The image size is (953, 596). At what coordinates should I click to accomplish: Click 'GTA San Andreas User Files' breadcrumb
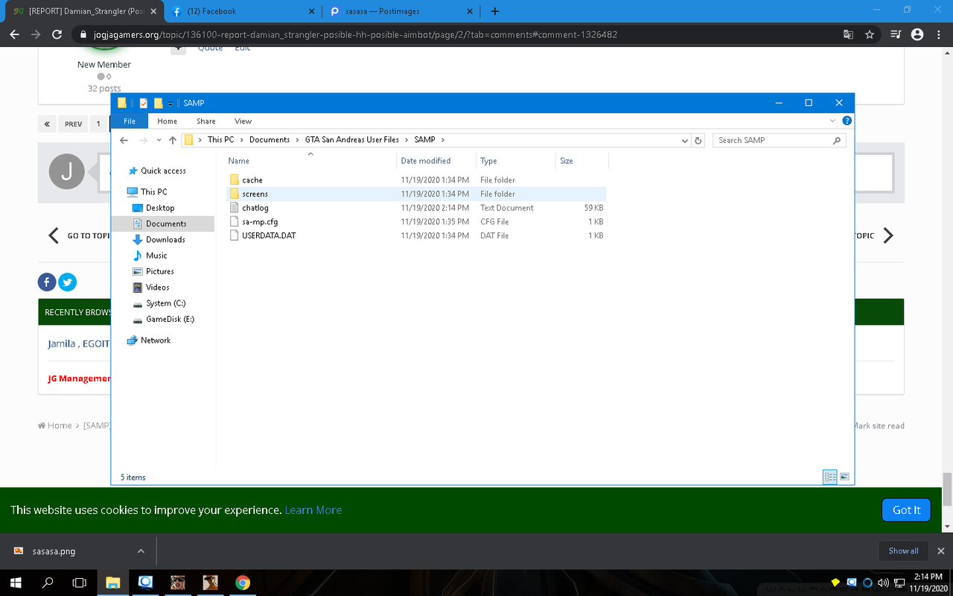[352, 140]
